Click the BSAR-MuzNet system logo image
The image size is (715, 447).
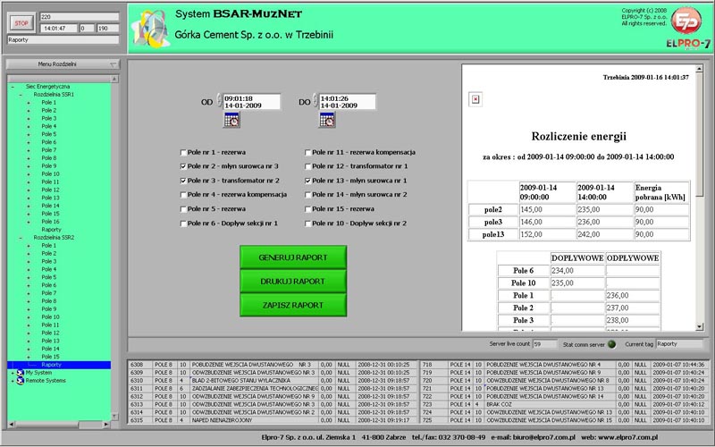click(151, 29)
